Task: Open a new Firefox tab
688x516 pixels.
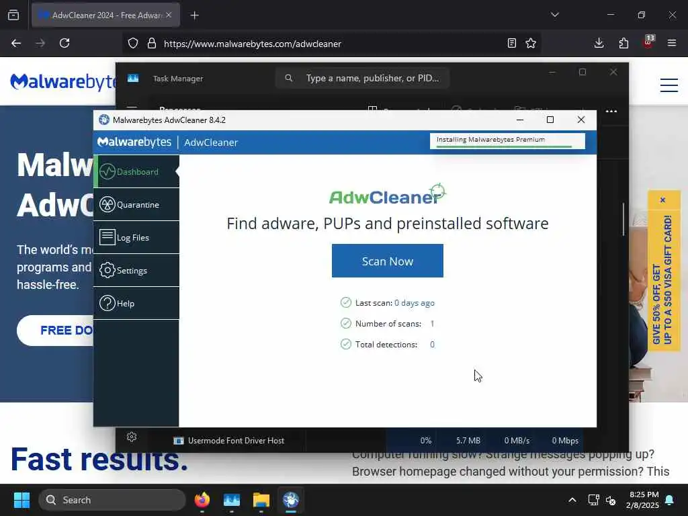Action: coord(195,15)
